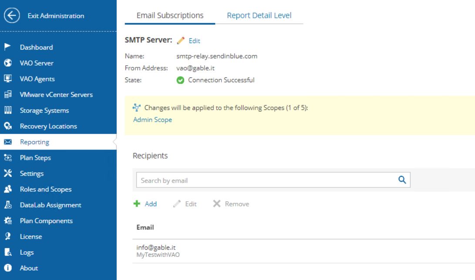Viewport: 475px width, 280px height.
Task: Click the MyTestwithVAO recipient description
Action: pos(158,255)
